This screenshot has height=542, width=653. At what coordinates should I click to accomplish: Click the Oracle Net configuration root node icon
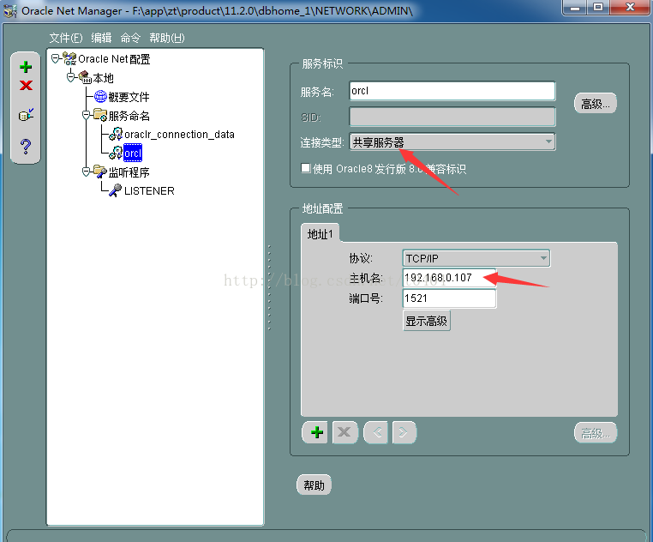click(x=69, y=59)
